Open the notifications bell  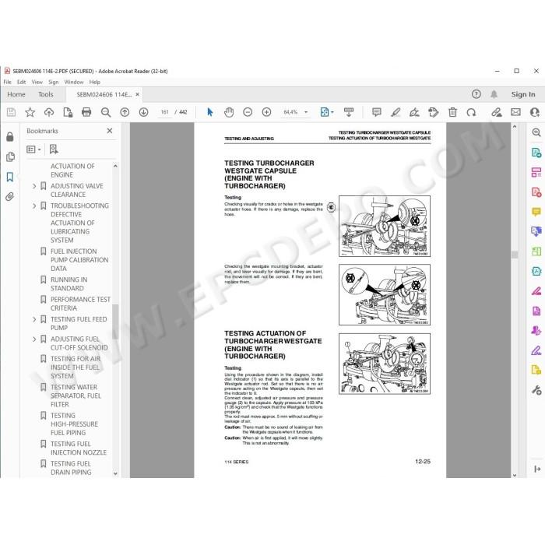click(x=494, y=94)
